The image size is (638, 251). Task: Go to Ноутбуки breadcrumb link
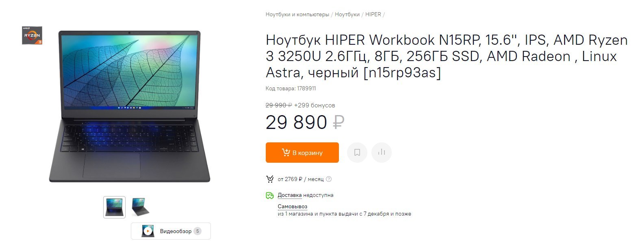347,14
